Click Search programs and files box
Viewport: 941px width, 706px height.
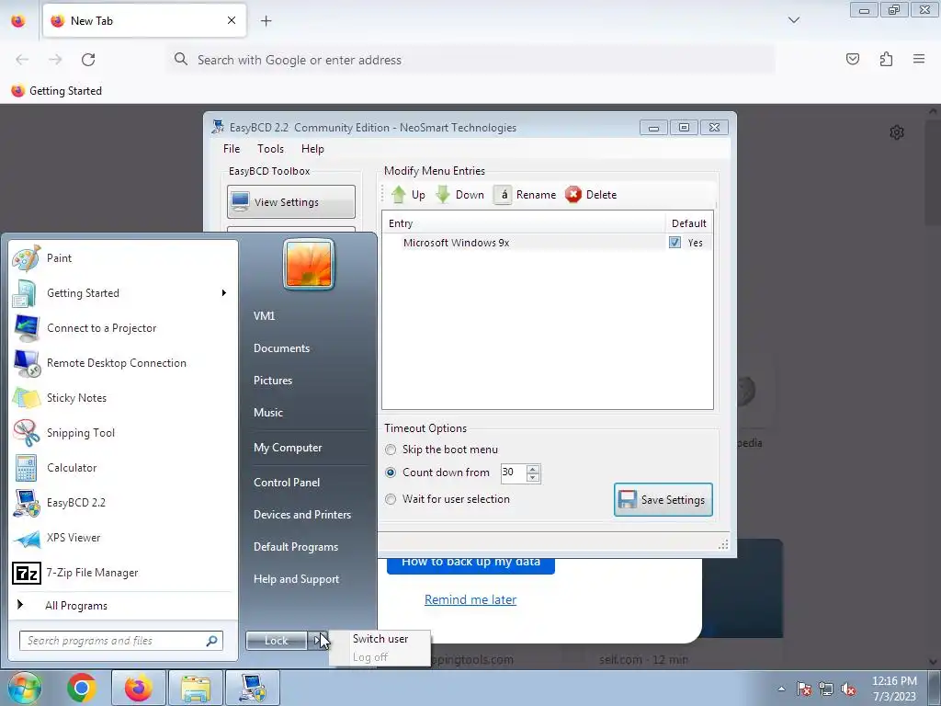121,641
